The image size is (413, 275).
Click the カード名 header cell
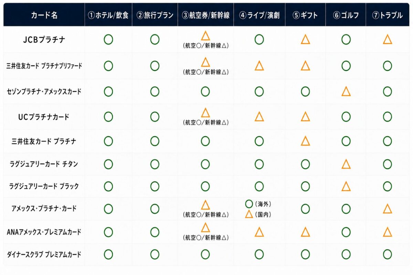click(44, 15)
